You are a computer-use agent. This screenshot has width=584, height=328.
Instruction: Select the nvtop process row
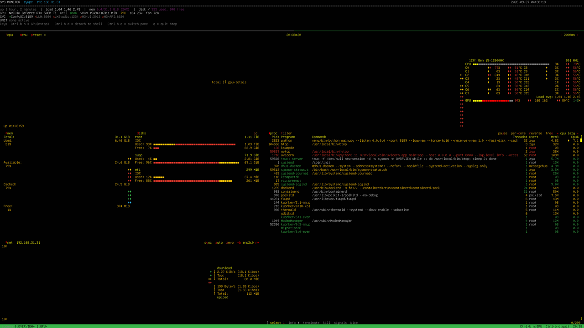click(x=424, y=152)
